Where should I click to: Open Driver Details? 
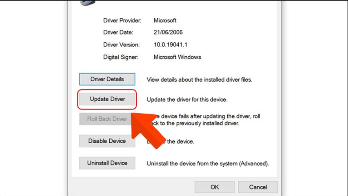(x=107, y=79)
